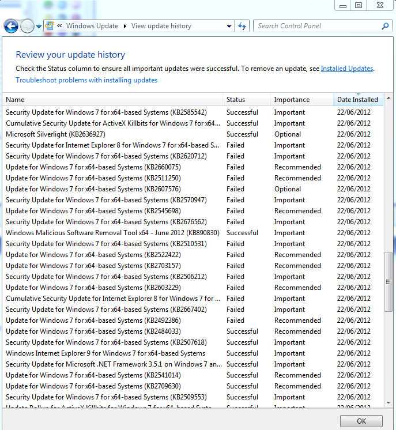Select the KB2509553 security update row
This screenshot has height=430, width=396.
pos(193,397)
